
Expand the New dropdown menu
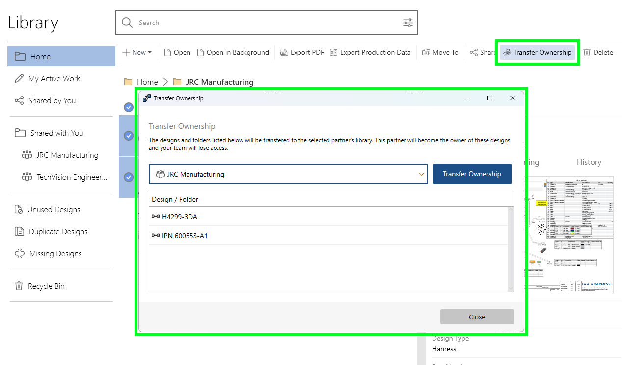tap(137, 52)
